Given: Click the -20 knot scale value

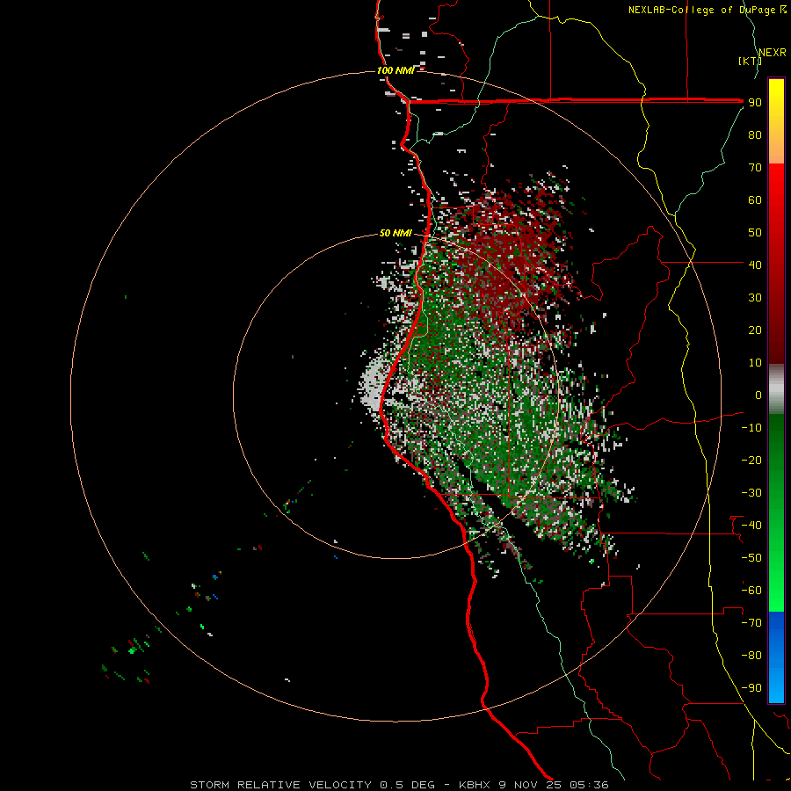Looking at the screenshot, I should pos(751,460).
